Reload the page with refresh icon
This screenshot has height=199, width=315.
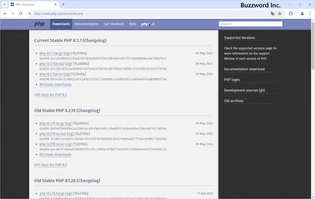click(x=20, y=13)
